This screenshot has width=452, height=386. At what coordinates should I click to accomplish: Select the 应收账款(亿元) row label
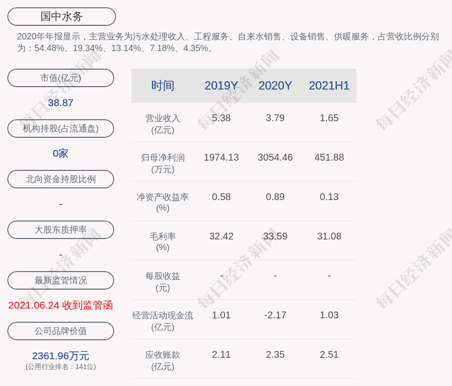pyautogui.click(x=163, y=361)
